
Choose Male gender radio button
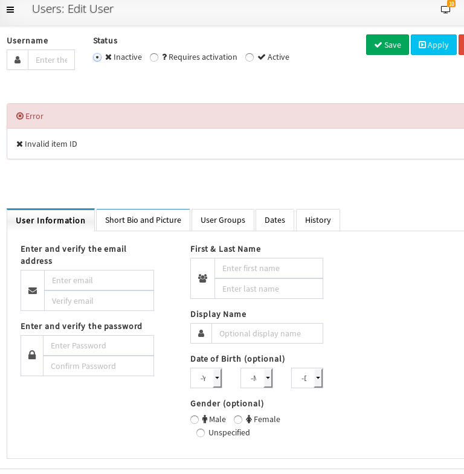point(195,420)
